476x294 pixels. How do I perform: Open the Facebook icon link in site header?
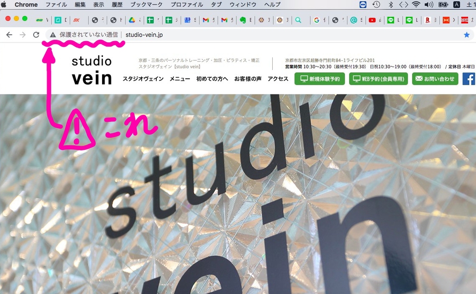click(x=469, y=79)
